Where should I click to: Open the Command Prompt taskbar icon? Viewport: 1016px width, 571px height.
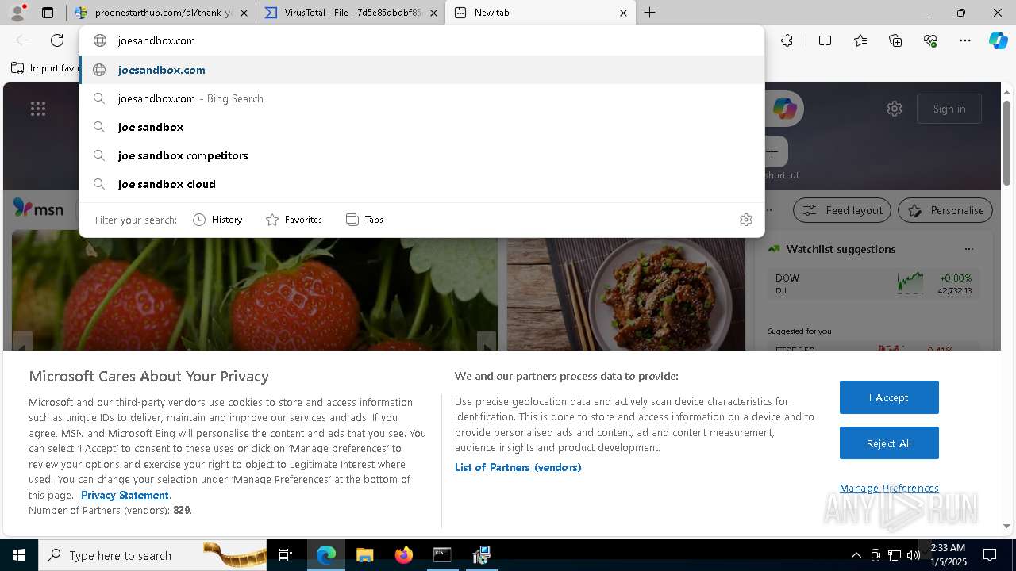pos(442,555)
